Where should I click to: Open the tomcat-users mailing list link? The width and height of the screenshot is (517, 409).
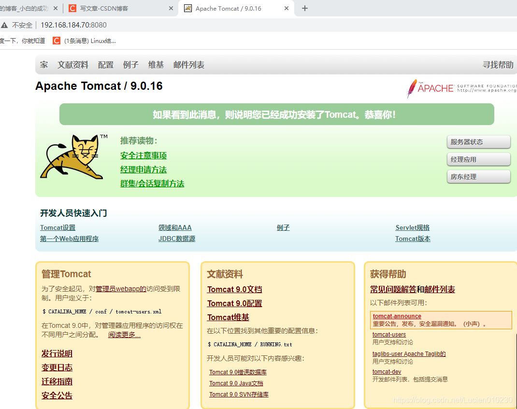pos(389,335)
